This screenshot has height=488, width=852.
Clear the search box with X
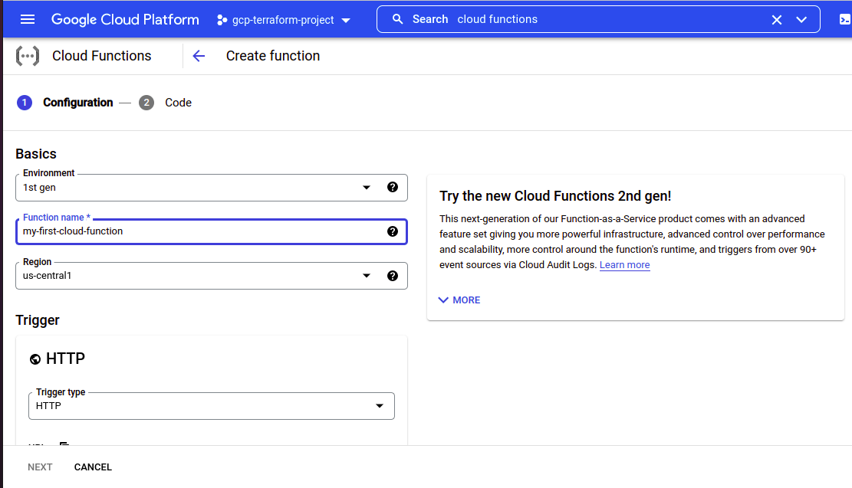tap(777, 20)
